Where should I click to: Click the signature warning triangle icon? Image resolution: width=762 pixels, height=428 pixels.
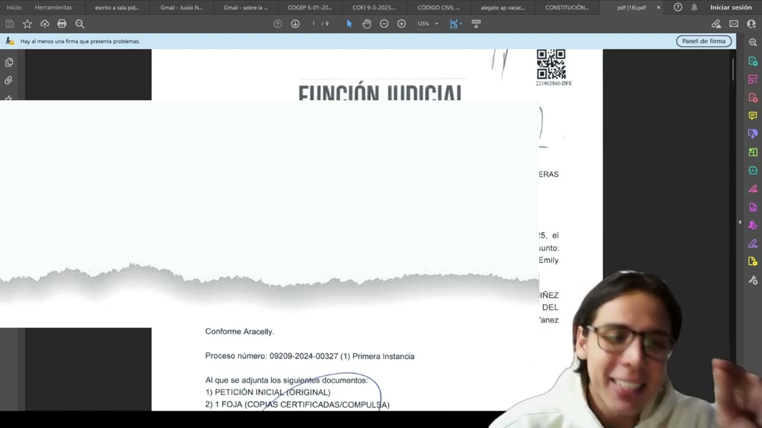point(10,41)
